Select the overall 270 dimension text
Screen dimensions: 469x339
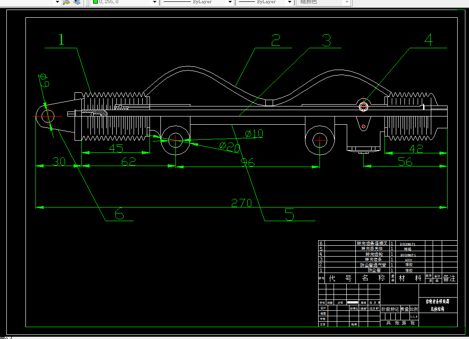(242, 203)
